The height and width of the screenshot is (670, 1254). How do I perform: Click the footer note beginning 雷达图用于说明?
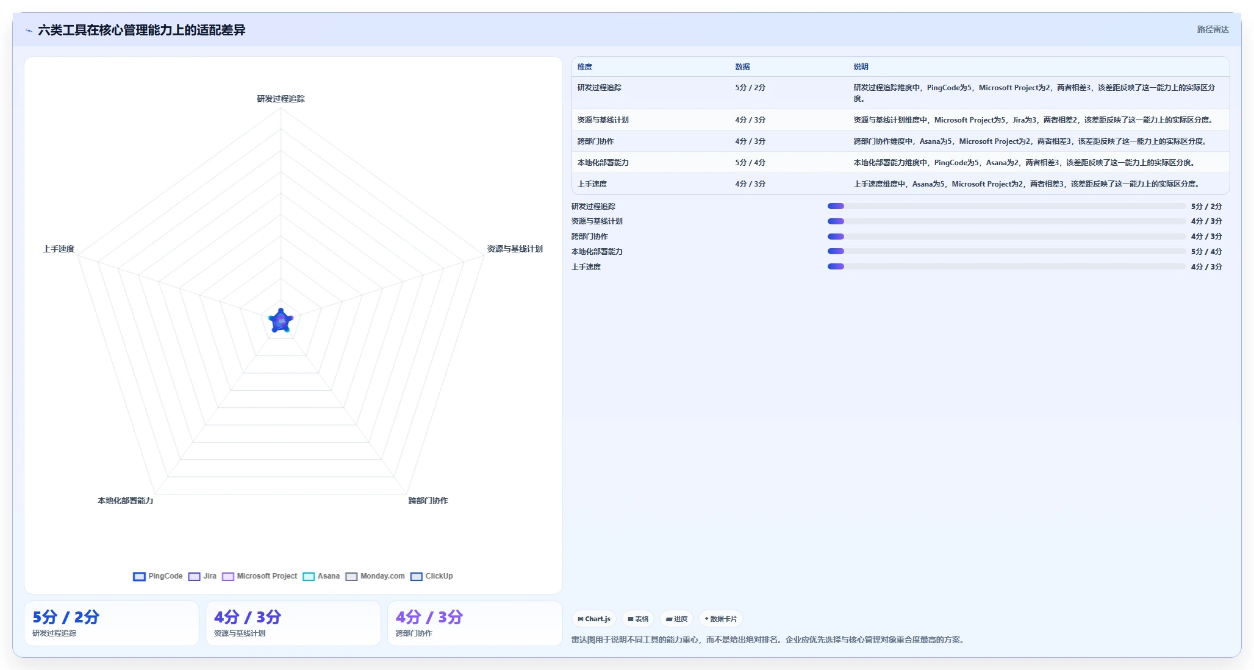(769, 640)
